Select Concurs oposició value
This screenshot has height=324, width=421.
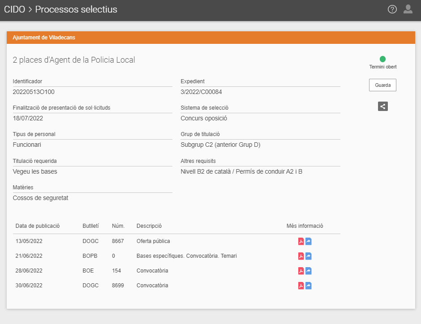point(204,118)
